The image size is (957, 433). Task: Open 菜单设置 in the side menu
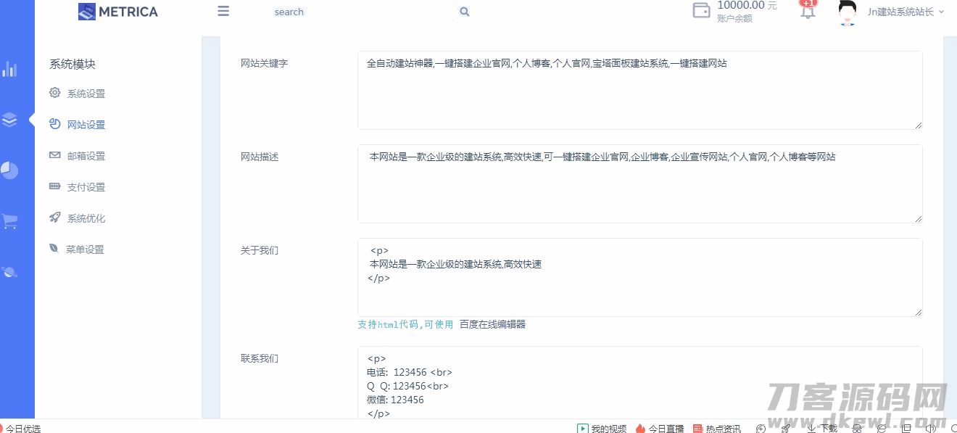(x=85, y=250)
